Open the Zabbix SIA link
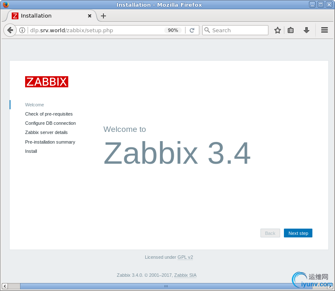Screen dimensions: 335x291 pyautogui.click(x=185, y=275)
